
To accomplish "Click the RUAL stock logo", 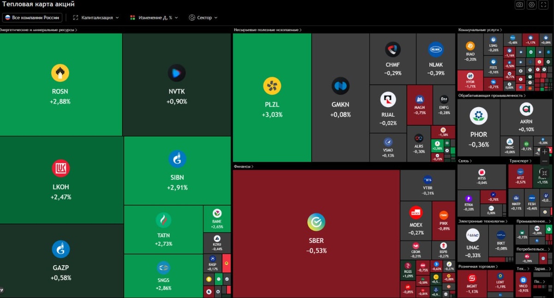I will coord(388,99).
